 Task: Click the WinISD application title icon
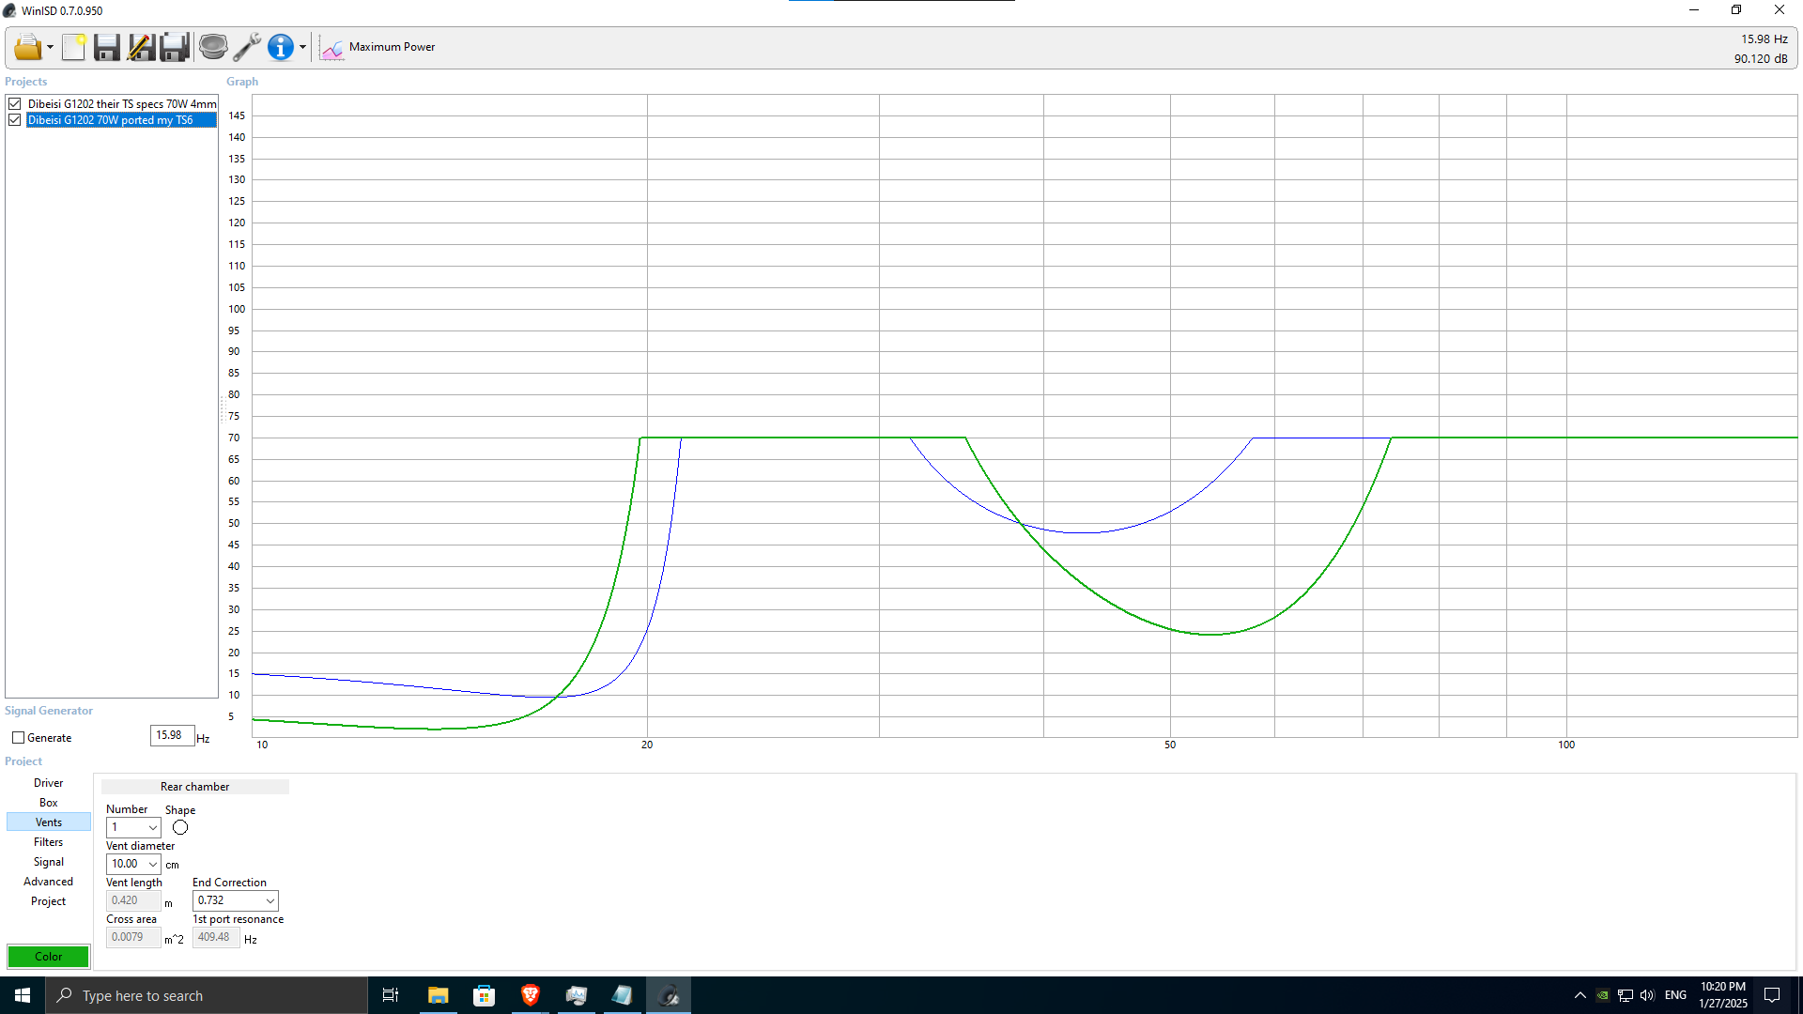click(9, 10)
